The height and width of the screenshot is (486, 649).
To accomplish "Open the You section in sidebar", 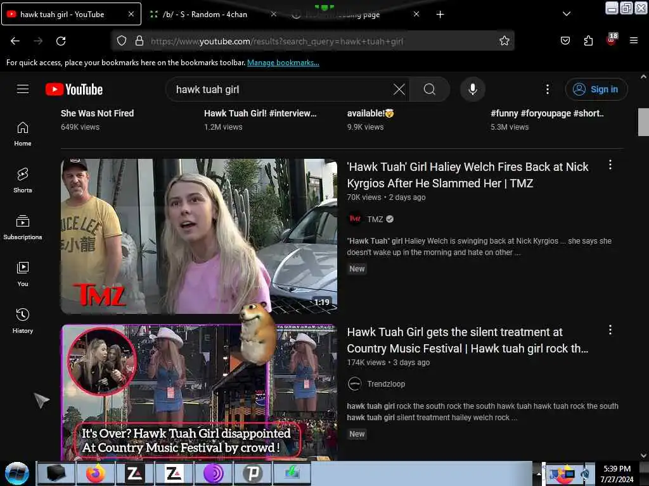I will pos(23,275).
